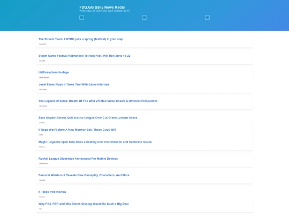Click source tag under Hellbreachers footage headline
The image size is (289, 217).
click(x=44, y=77)
